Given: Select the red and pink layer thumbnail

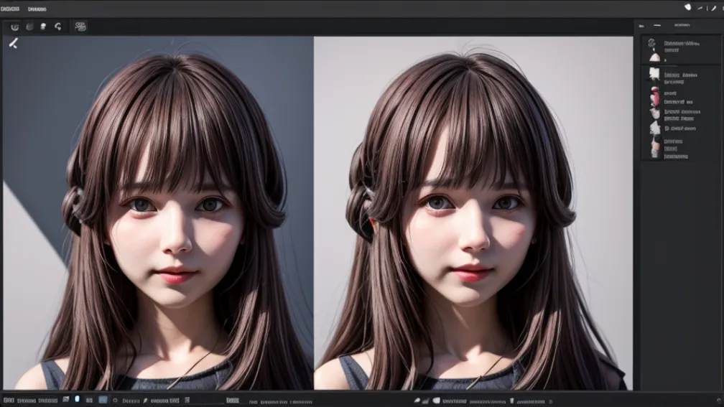Looking at the screenshot, I should (x=654, y=97).
